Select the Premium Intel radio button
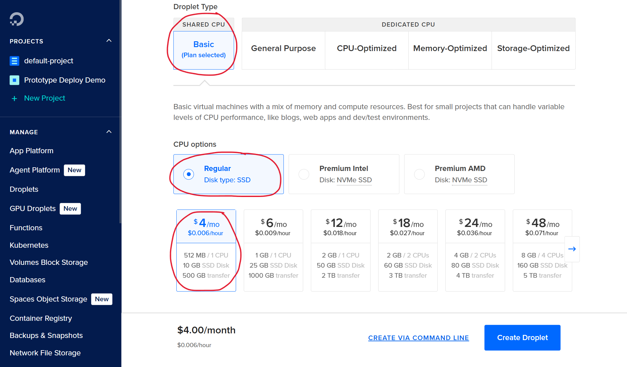The image size is (627, 367). coord(304,174)
